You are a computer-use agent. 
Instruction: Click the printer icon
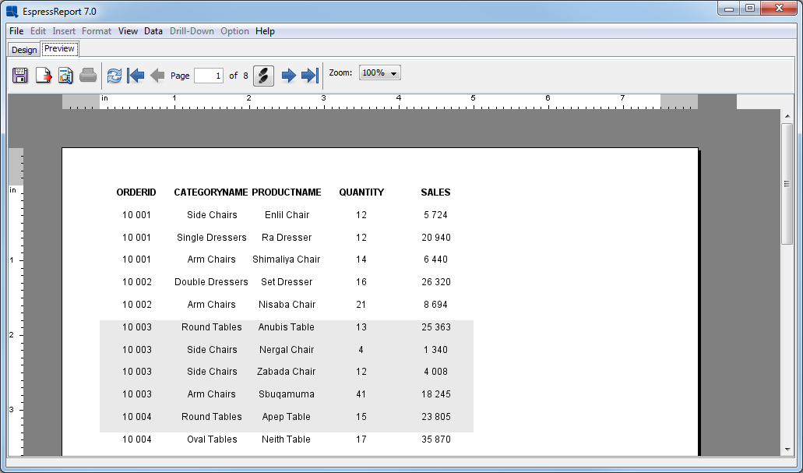click(x=88, y=76)
